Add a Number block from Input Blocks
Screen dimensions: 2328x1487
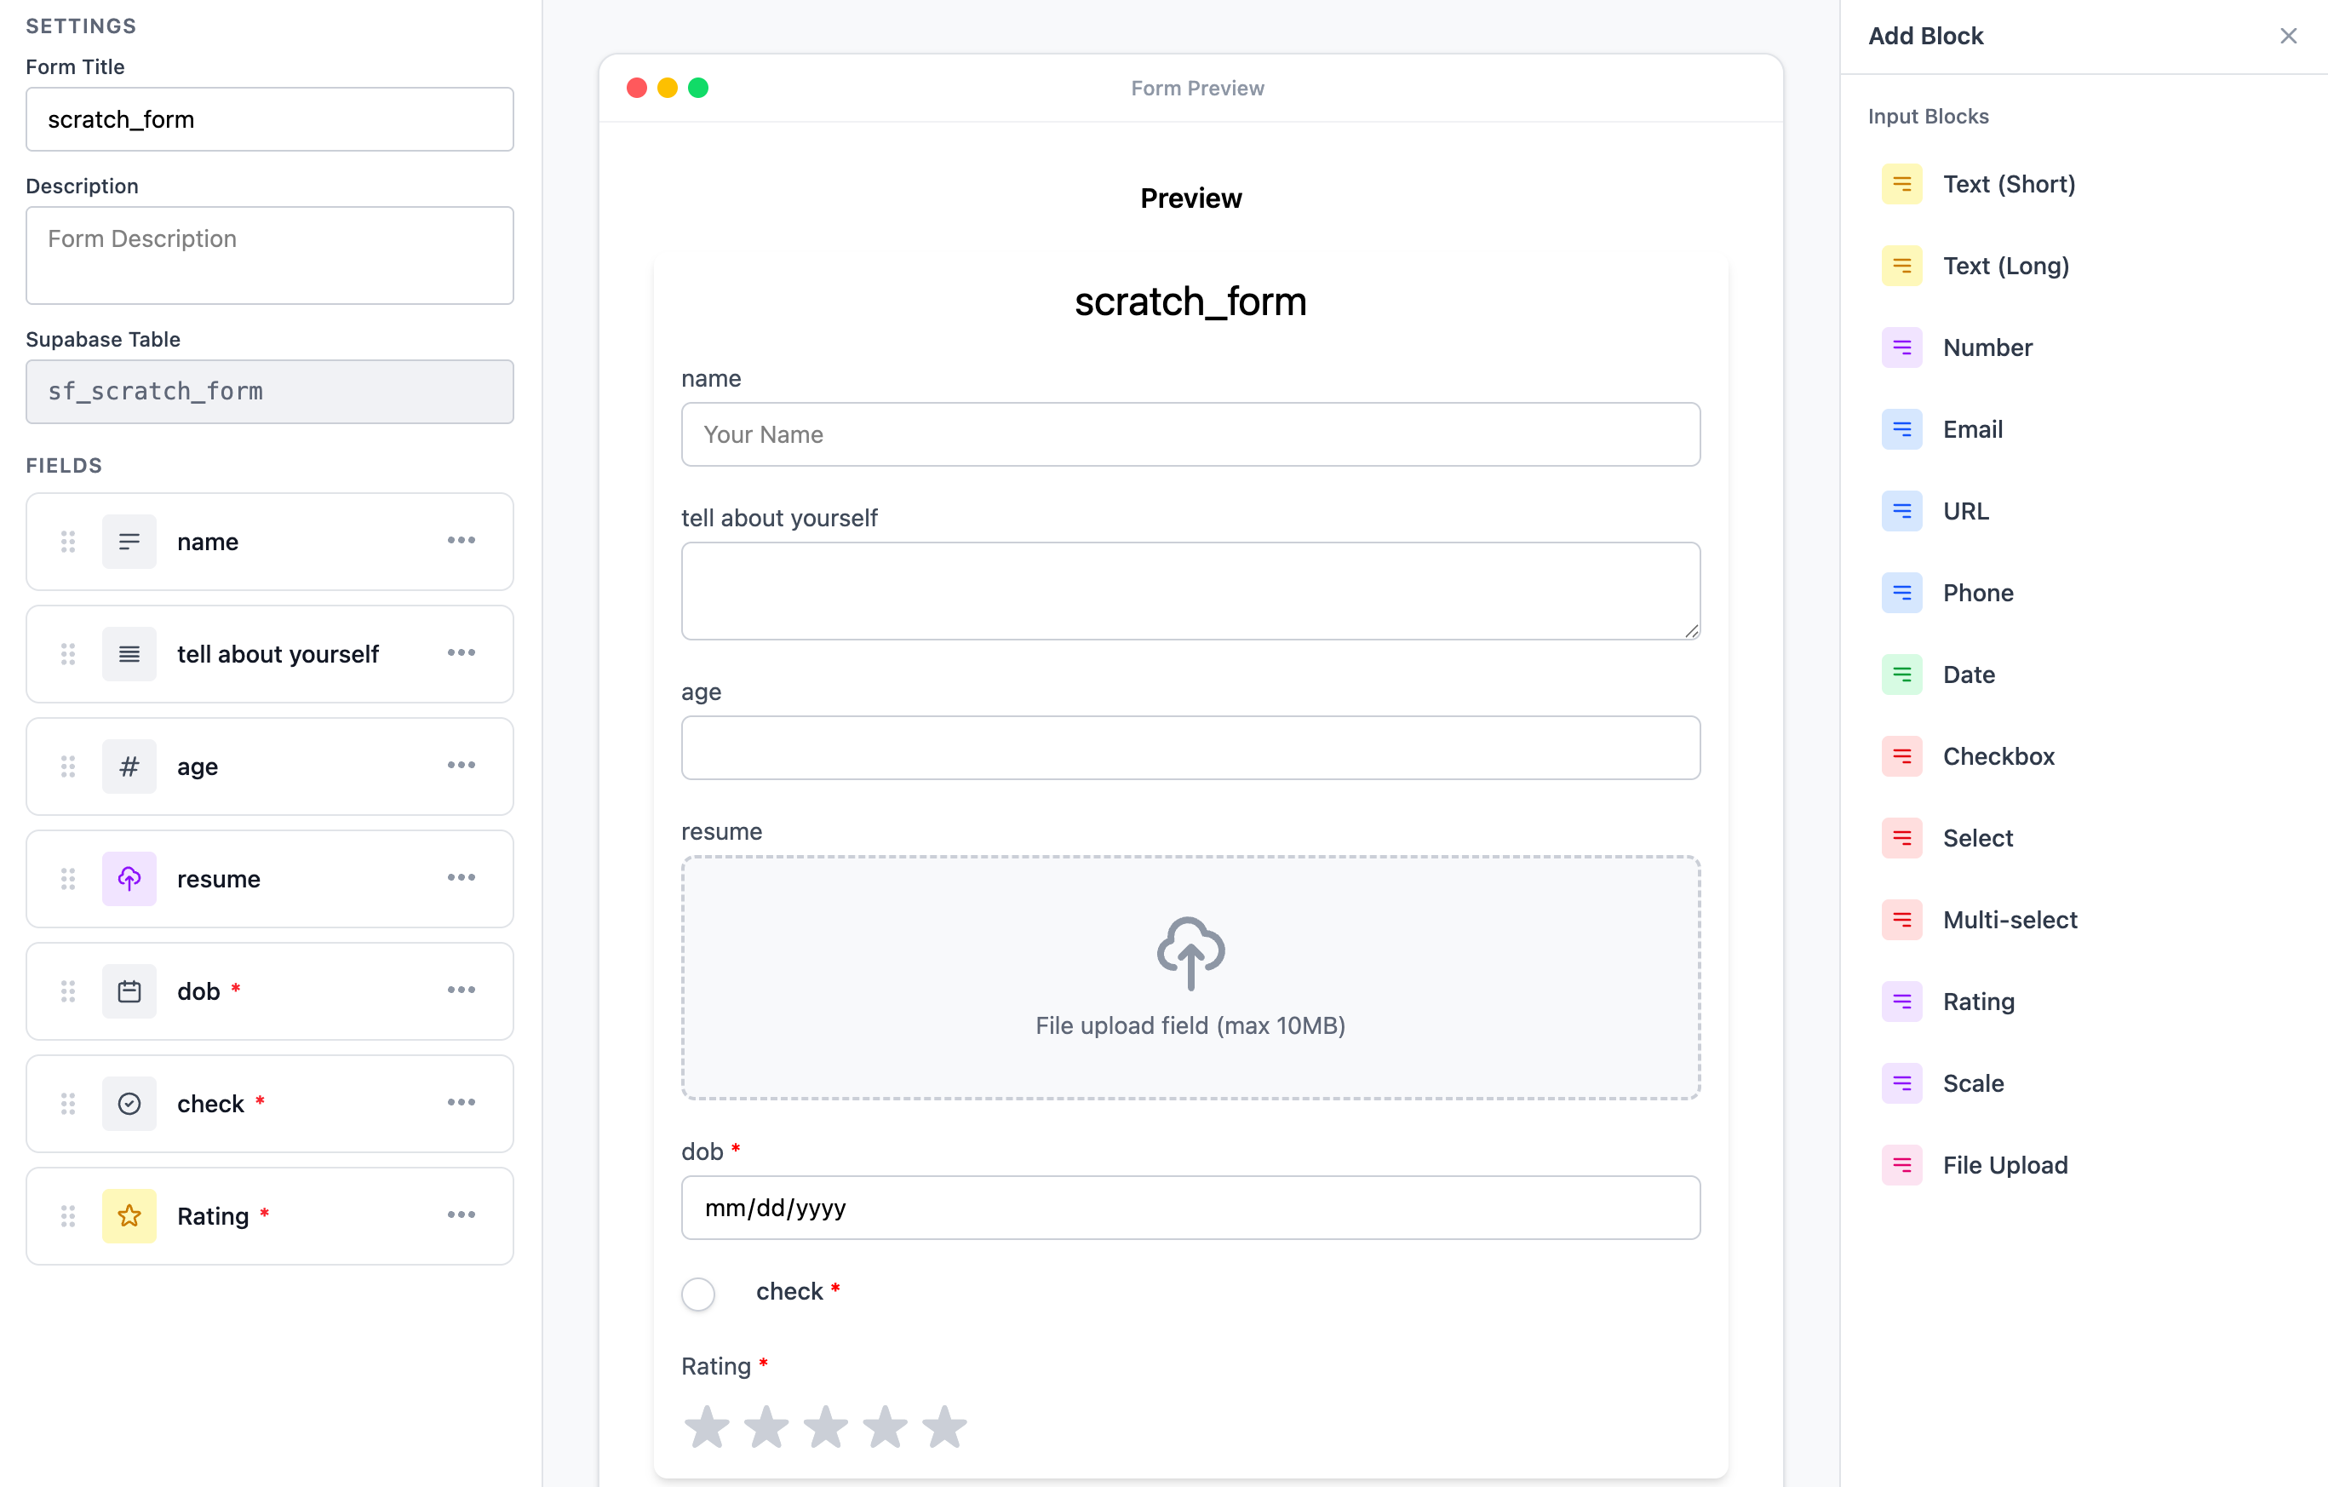pyautogui.click(x=1987, y=347)
